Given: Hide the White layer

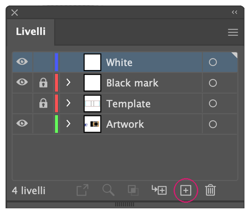Looking at the screenshot, I should click(22, 61).
